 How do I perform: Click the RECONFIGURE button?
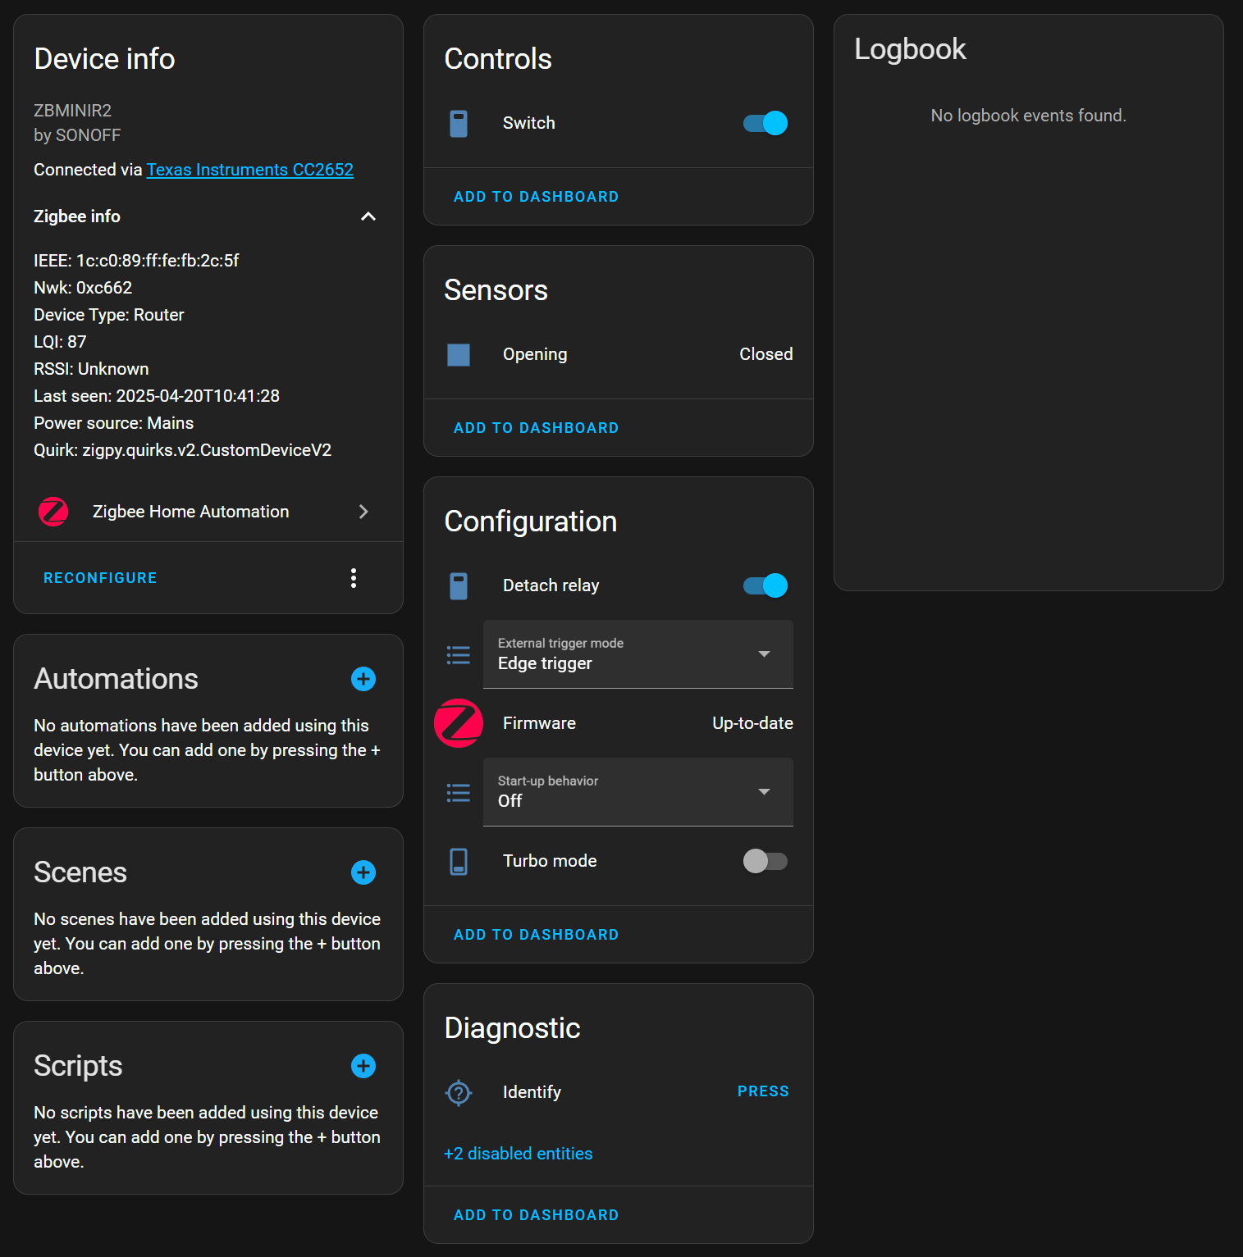click(99, 577)
